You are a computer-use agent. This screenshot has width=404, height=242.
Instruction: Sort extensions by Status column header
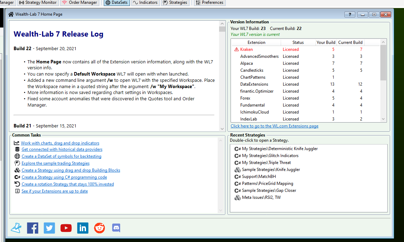pos(298,42)
